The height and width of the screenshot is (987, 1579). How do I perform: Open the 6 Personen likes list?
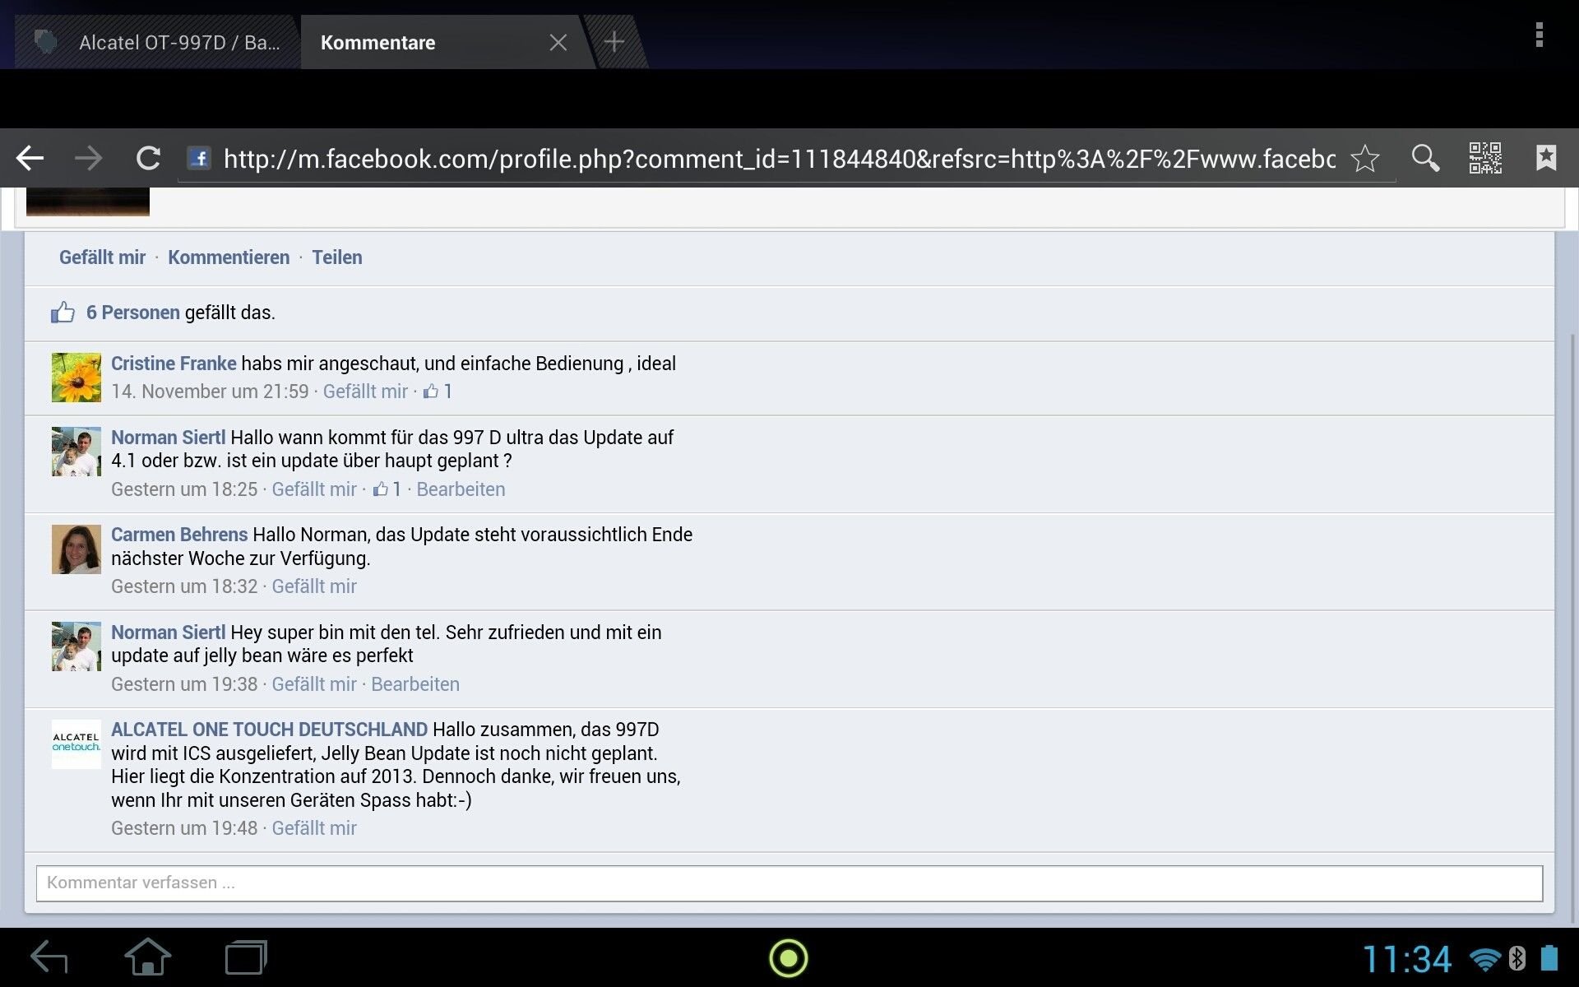132,313
